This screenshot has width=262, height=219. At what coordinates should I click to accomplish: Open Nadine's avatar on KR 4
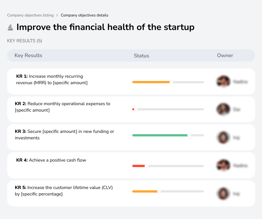point(223,165)
